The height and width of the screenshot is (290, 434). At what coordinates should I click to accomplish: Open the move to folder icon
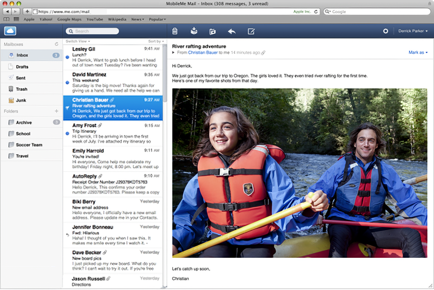coord(212,31)
